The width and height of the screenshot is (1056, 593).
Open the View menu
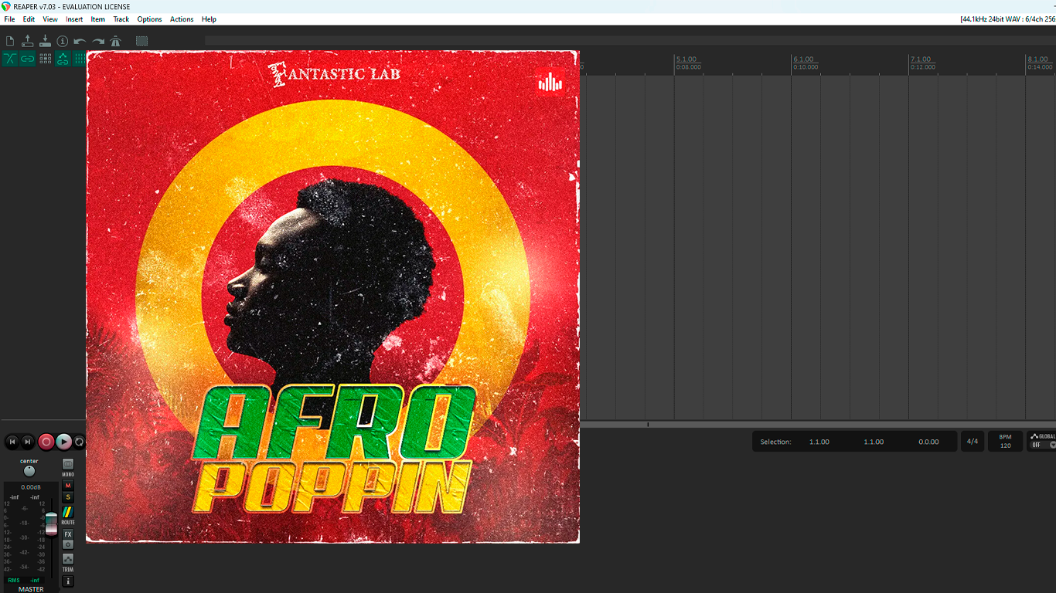(50, 19)
